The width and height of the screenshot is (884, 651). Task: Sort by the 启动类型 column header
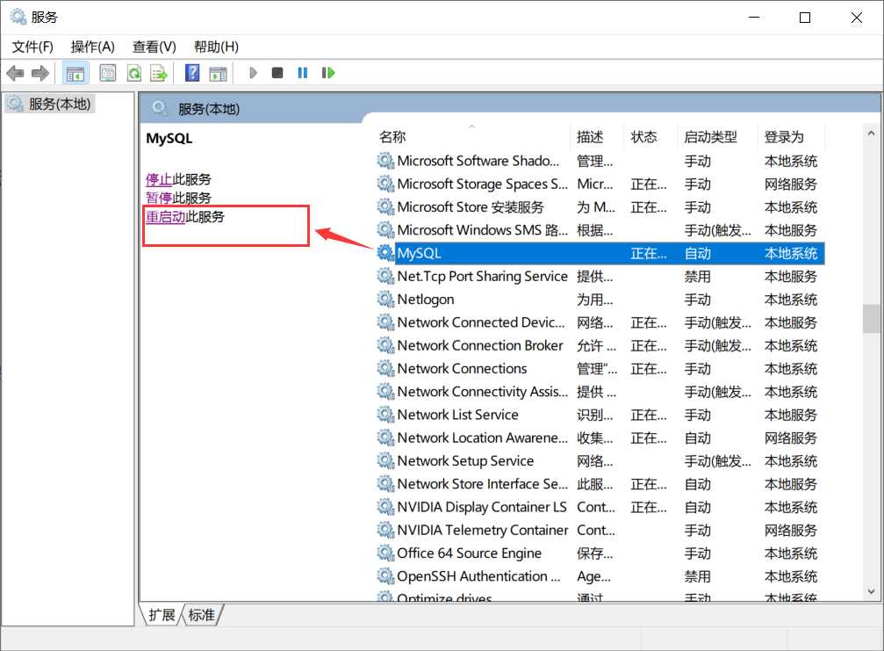[x=718, y=136]
